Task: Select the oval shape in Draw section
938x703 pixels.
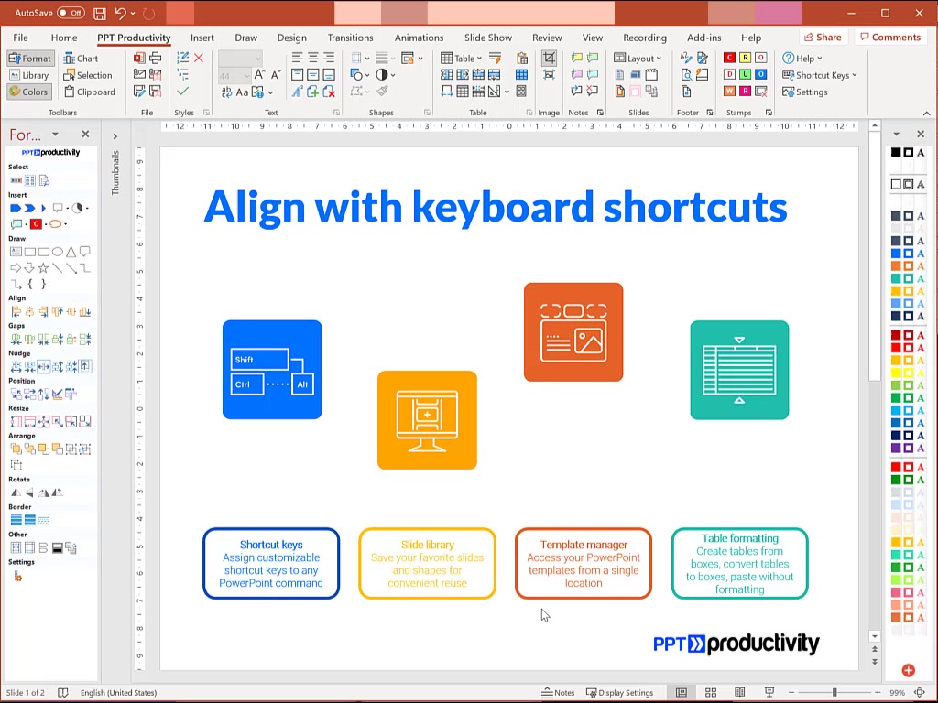Action: tap(58, 252)
